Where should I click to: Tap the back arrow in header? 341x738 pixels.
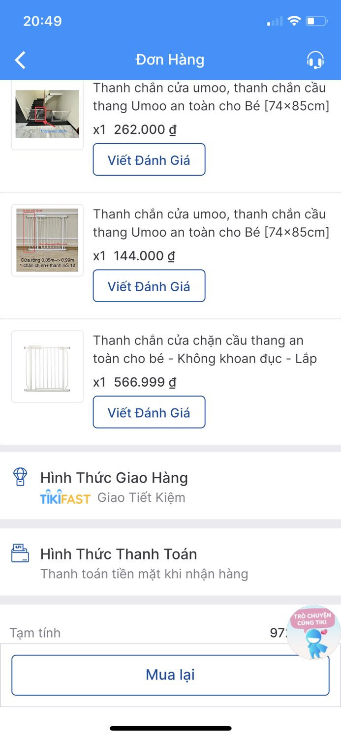pos(20,60)
